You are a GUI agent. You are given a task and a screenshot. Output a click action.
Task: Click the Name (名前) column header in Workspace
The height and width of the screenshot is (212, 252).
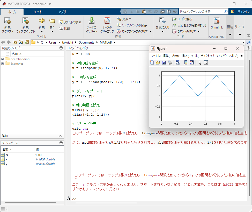coord(17,150)
